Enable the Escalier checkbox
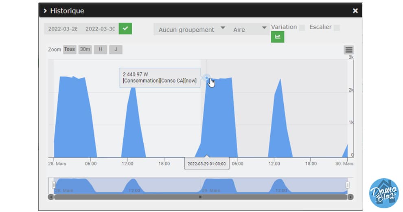The height and width of the screenshot is (212, 403). click(336, 28)
